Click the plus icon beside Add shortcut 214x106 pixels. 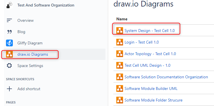point(9,89)
